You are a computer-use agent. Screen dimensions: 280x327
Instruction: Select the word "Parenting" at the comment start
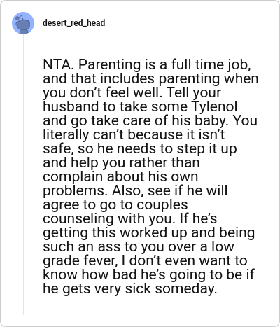(x=109, y=65)
